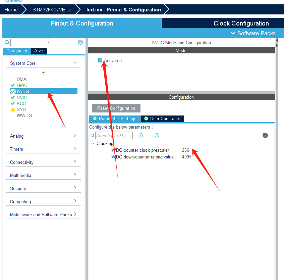The height and width of the screenshot is (280, 284).
Task: Select SYS in System Core
Action: pyautogui.click(x=21, y=109)
